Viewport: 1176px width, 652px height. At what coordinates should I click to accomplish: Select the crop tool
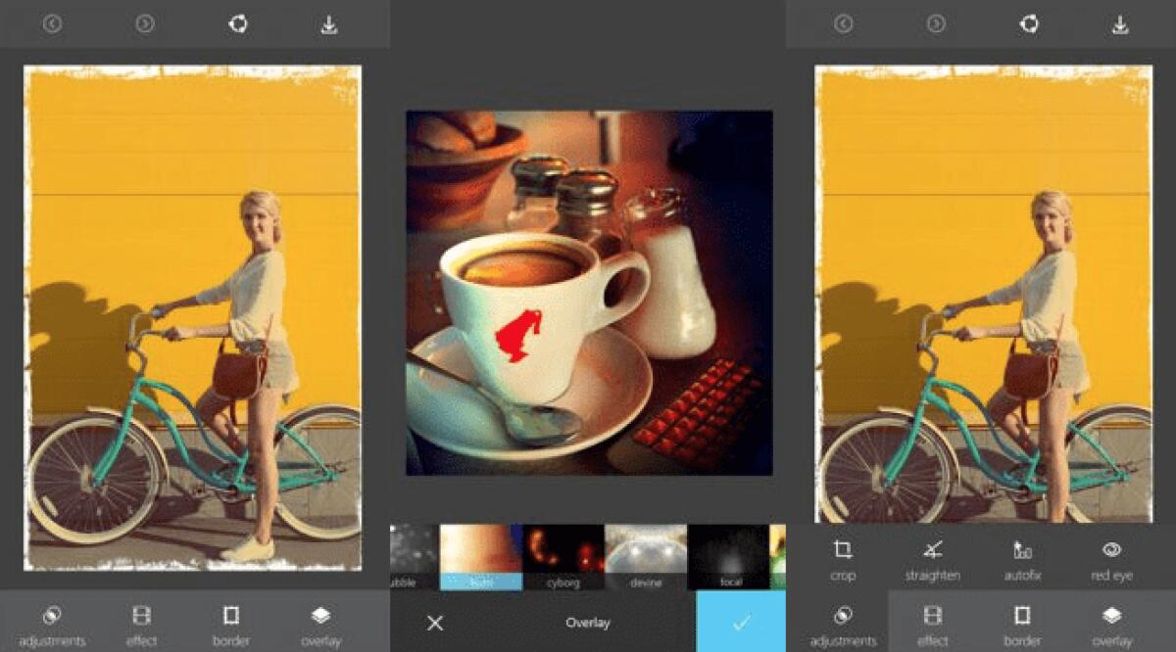pyautogui.click(x=844, y=559)
